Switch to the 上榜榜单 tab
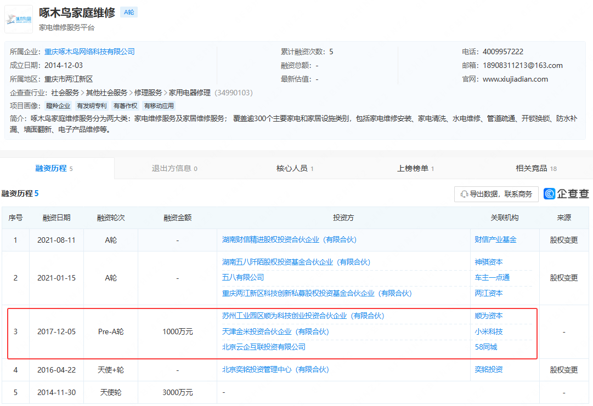 415,168
